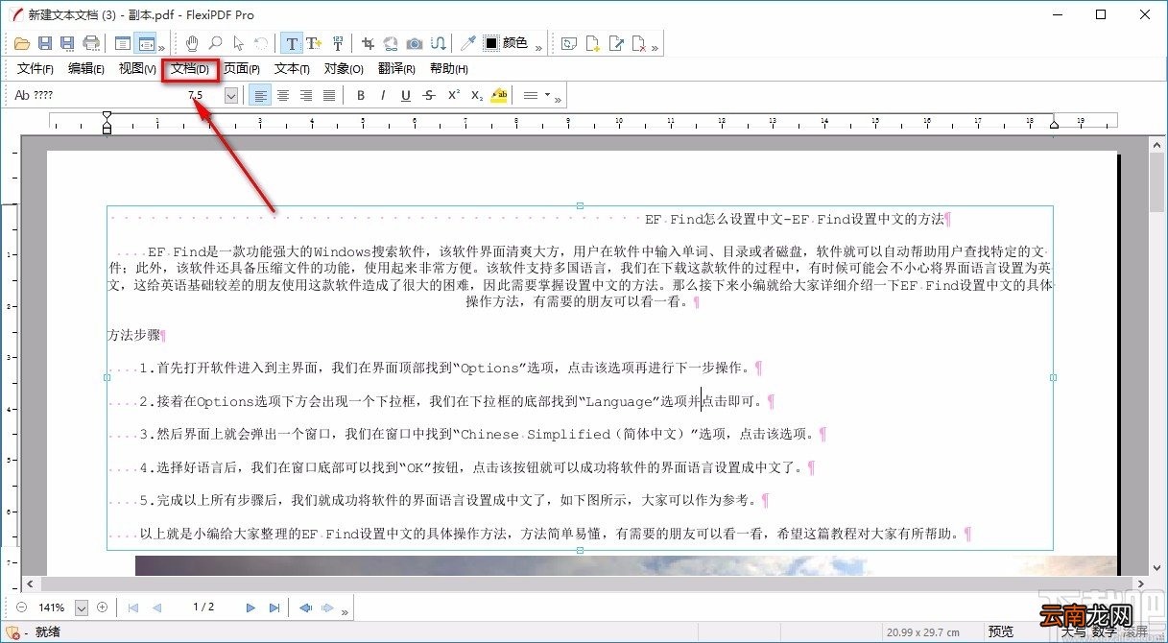Select the Crop tool
The image size is (1168, 643).
[368, 43]
